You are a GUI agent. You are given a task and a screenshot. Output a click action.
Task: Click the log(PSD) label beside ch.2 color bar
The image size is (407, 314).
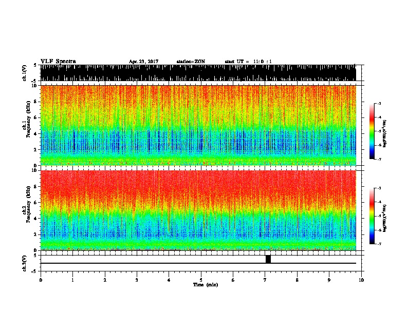tap(384, 218)
